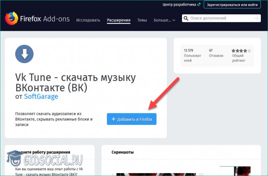268x176 pixels.
Task: Click Зарегистрироваться или войти button
Action: tap(232, 5)
